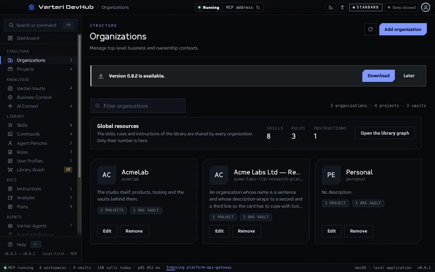Click the refresh organizations icon button

pos(370,29)
